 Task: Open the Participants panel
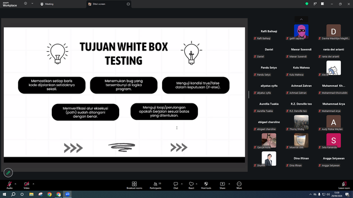pyautogui.click(x=156, y=185)
